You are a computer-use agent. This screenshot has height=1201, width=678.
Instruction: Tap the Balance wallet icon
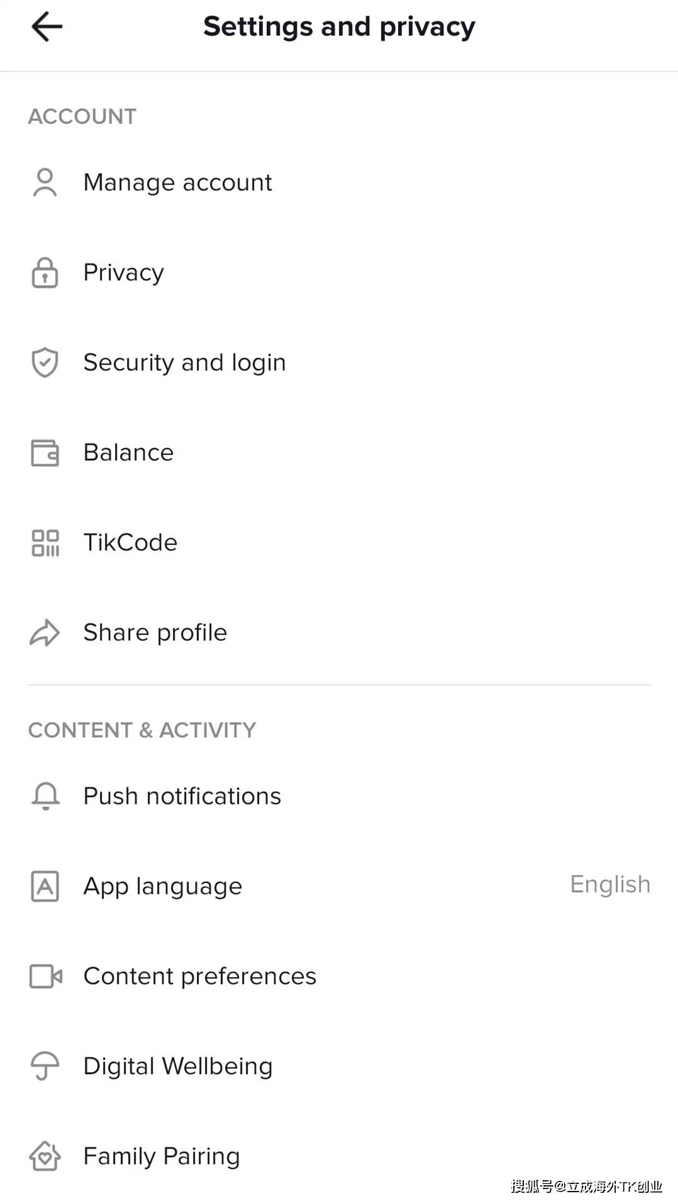click(x=45, y=453)
